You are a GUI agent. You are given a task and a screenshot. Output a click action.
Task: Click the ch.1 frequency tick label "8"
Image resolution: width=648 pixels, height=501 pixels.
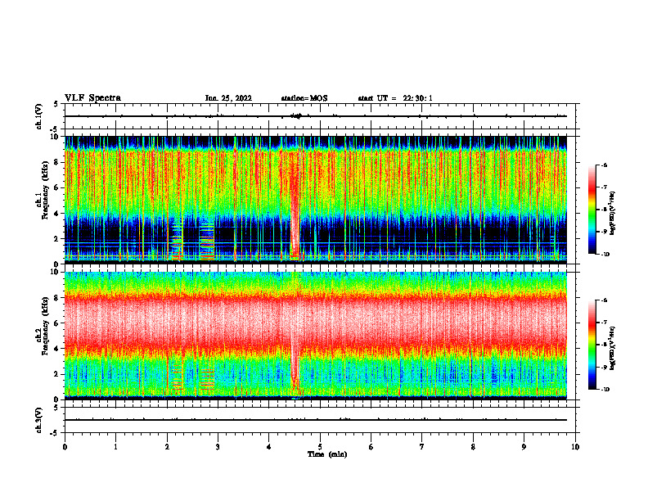(x=57, y=162)
